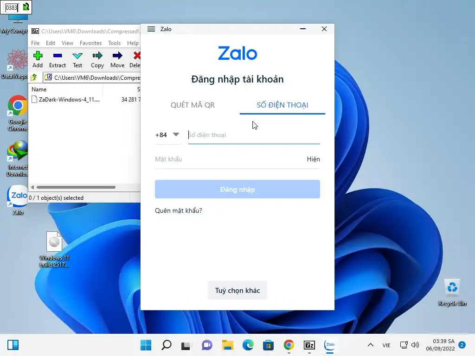The width and height of the screenshot is (475, 356).
Task: Show password with Hiện toggle
Action: coord(313,159)
